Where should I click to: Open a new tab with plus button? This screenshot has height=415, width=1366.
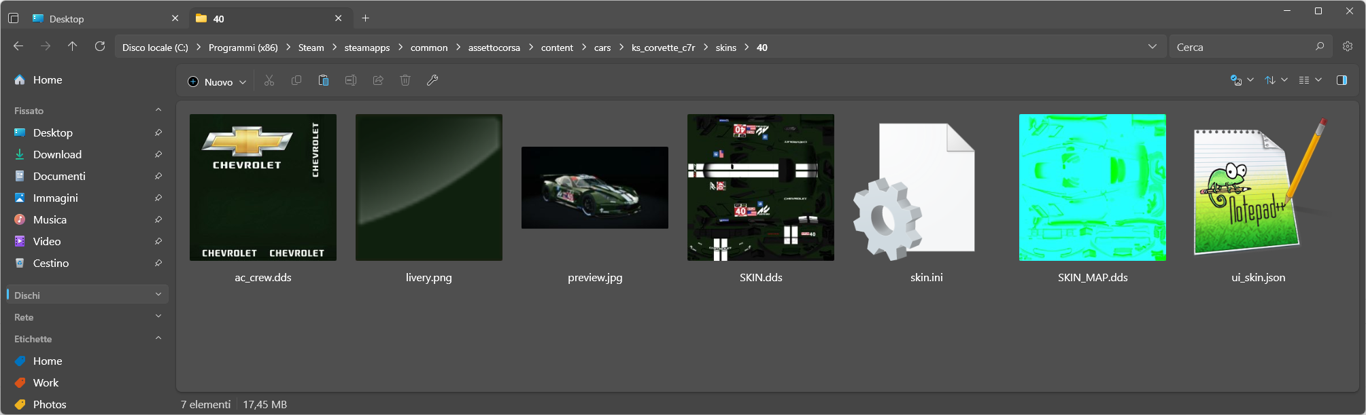[365, 18]
